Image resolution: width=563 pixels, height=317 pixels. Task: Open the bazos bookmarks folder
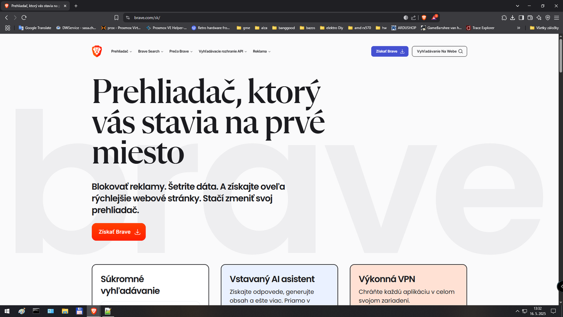tap(307, 28)
